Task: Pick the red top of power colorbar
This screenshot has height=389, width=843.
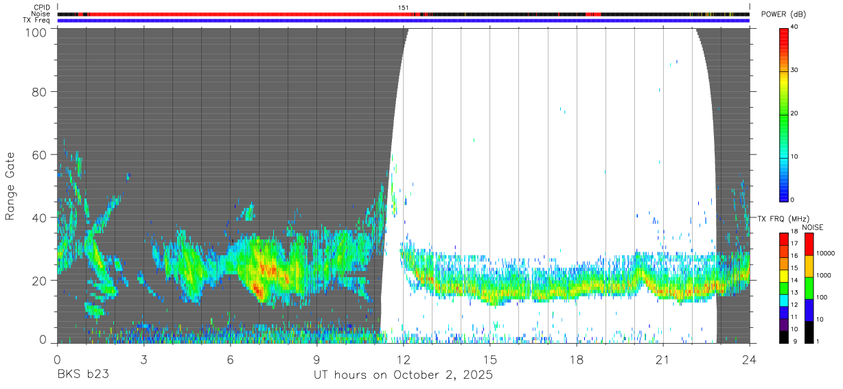Action: click(x=784, y=38)
